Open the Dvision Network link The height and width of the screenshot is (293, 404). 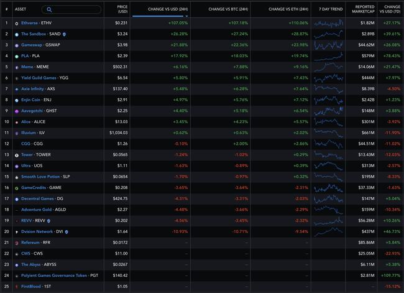37,231
